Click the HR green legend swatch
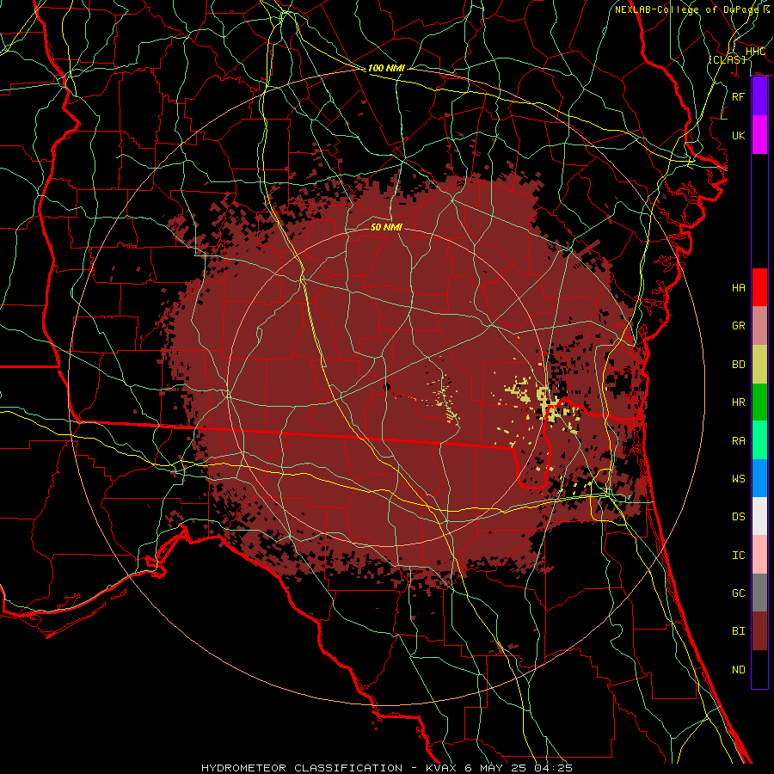The height and width of the screenshot is (774, 774). (x=759, y=402)
